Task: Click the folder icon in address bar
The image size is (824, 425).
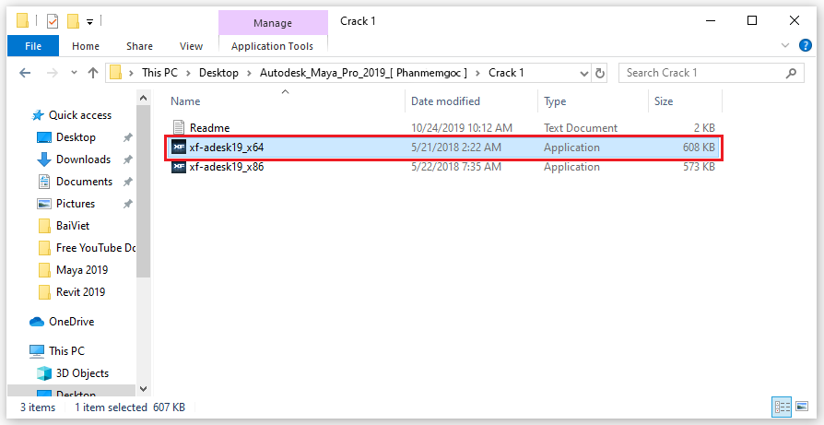Action: [115, 73]
